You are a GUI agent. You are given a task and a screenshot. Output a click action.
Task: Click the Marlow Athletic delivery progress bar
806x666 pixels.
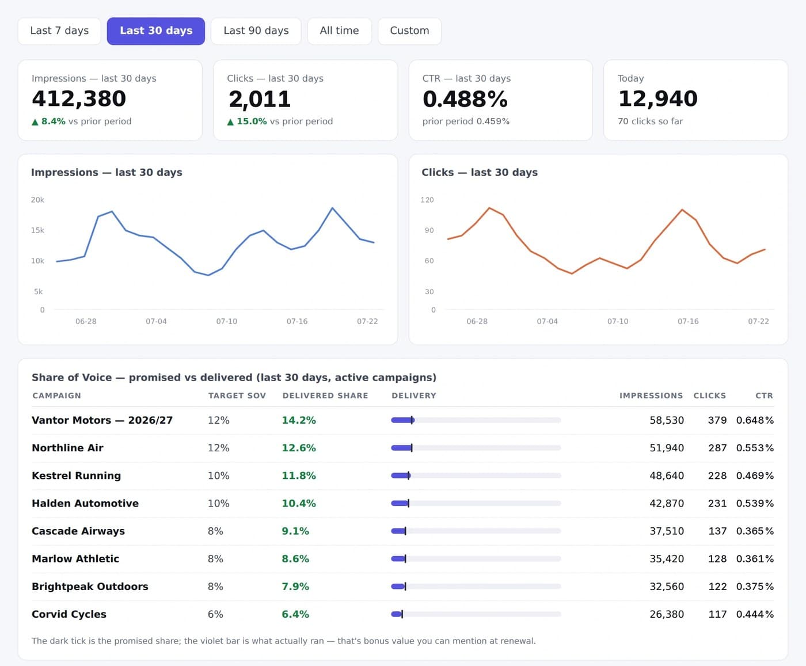(x=476, y=558)
